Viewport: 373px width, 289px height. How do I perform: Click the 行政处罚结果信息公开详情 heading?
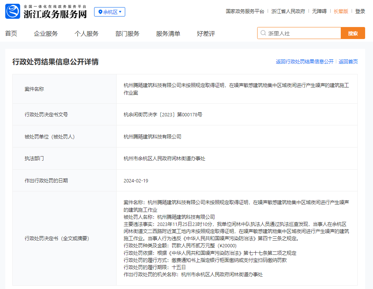(55, 62)
